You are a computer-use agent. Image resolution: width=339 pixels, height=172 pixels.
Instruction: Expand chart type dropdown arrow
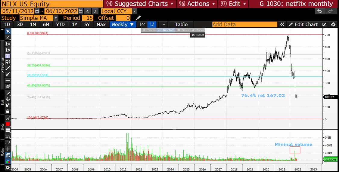click(x=164, y=25)
